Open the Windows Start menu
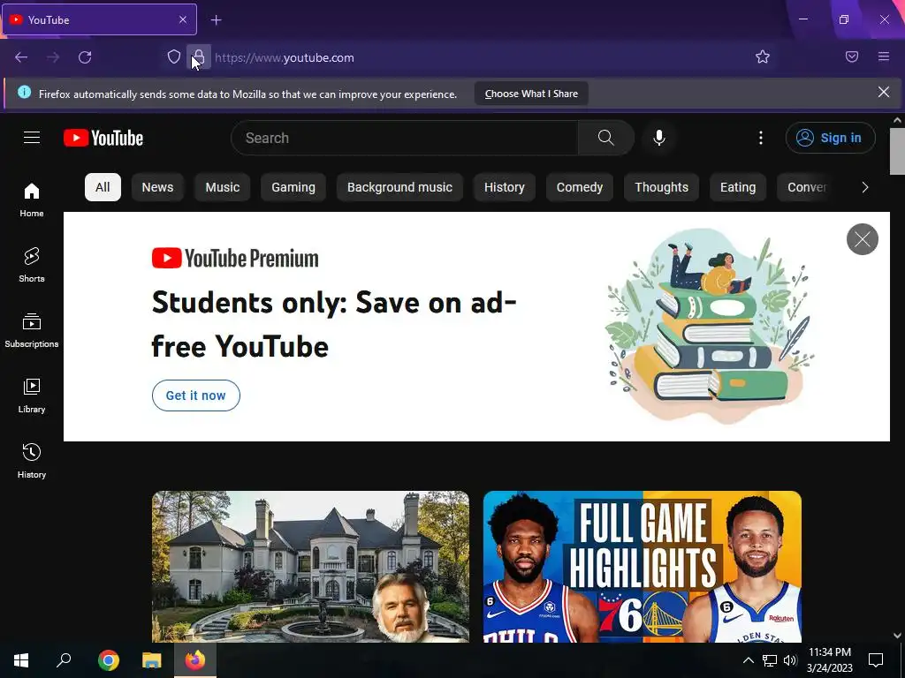905x678 pixels. pyautogui.click(x=21, y=660)
